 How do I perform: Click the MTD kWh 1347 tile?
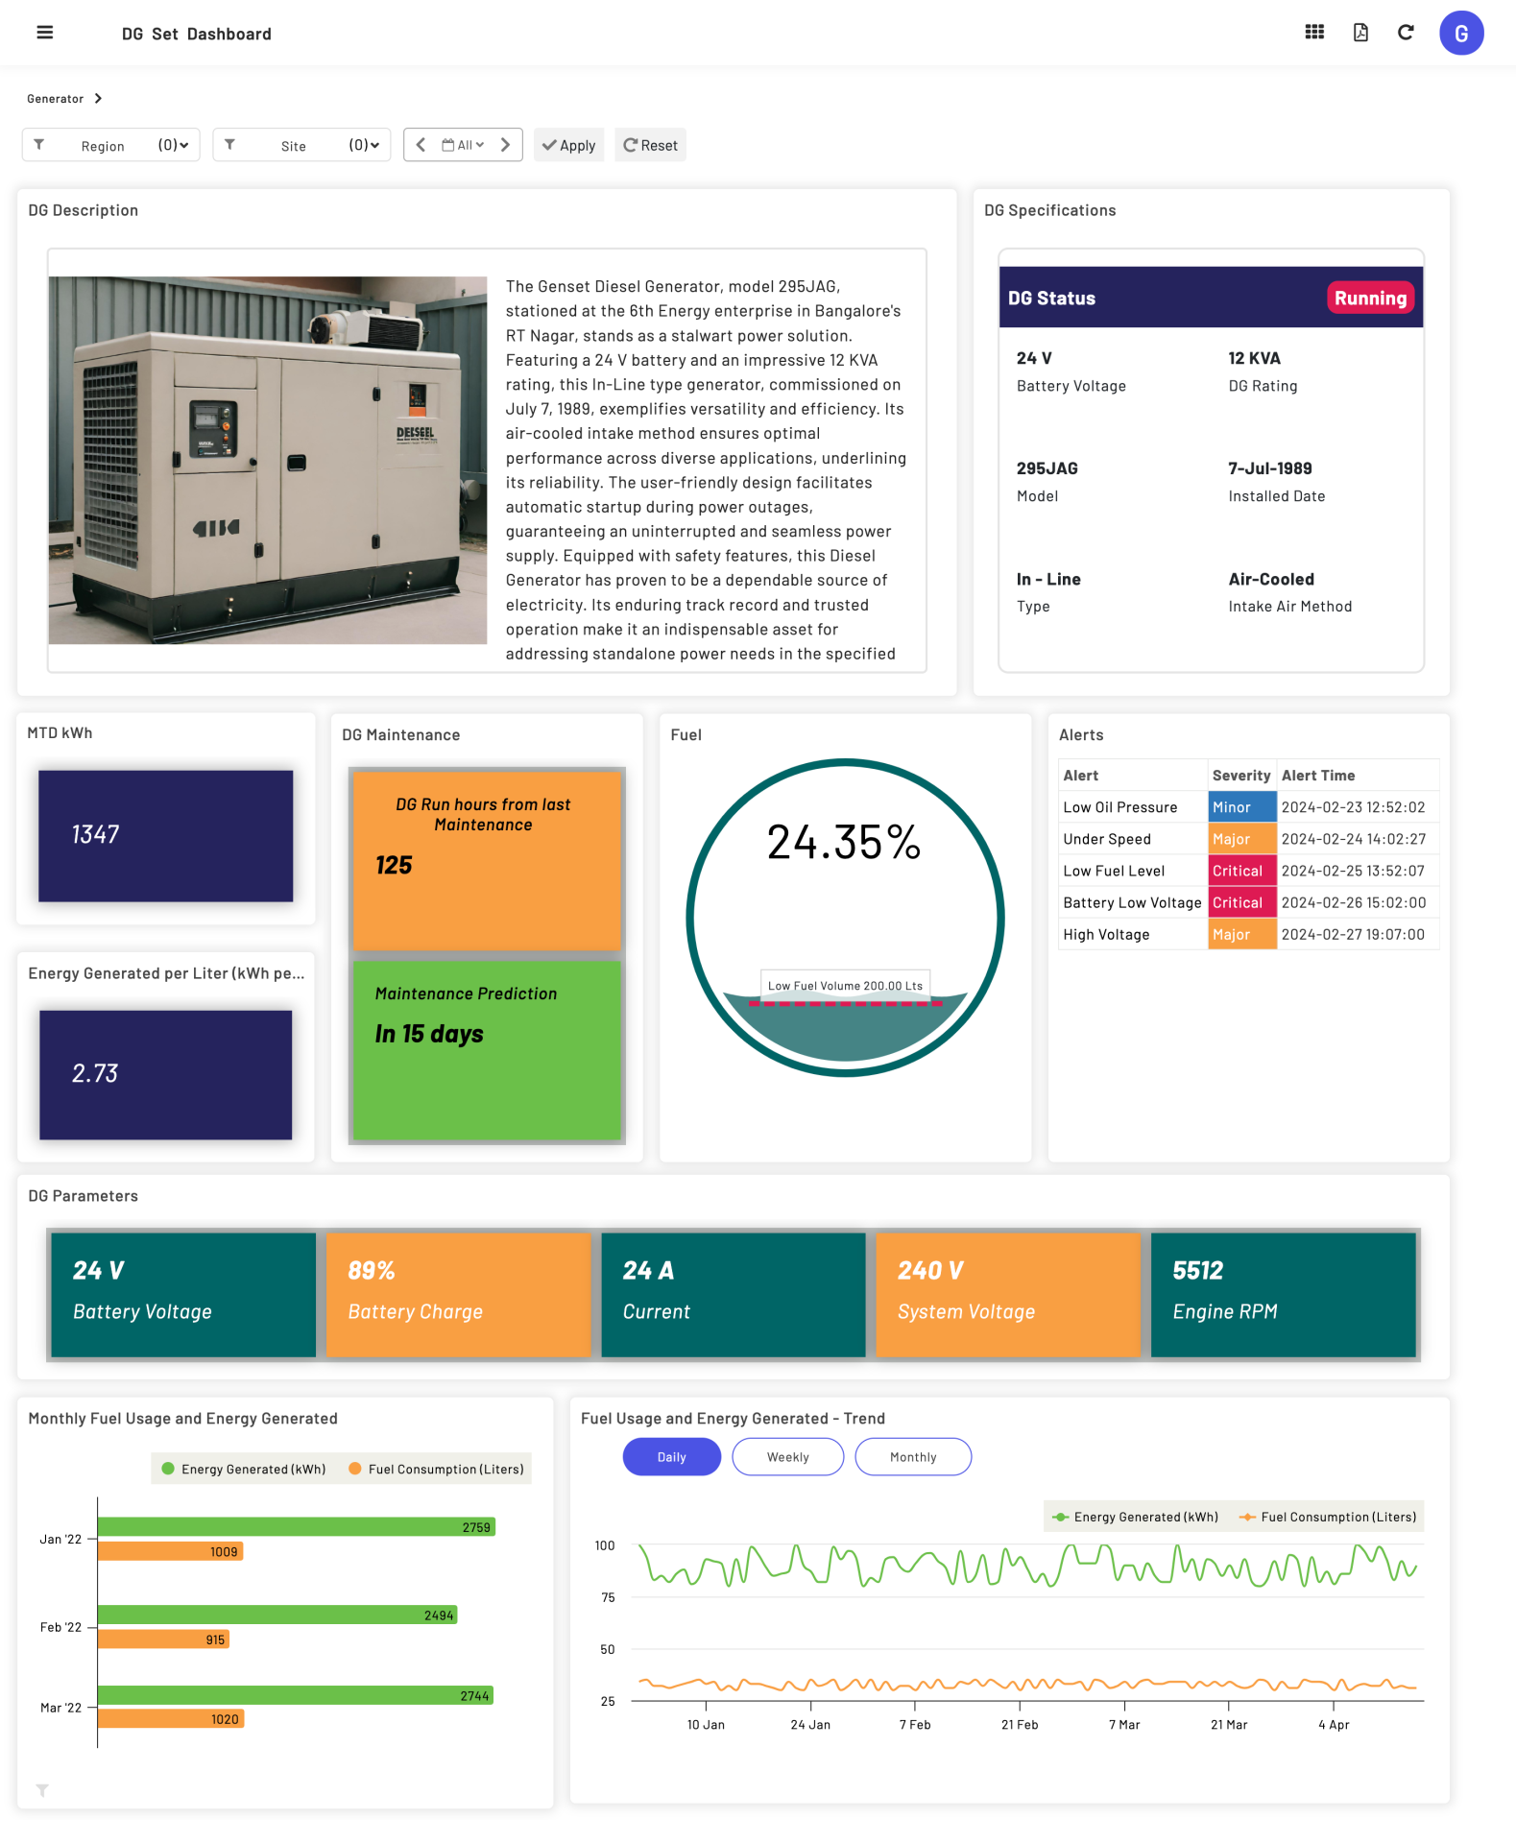(165, 835)
